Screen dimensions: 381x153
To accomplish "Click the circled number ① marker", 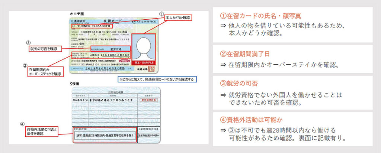I will (161, 13).
